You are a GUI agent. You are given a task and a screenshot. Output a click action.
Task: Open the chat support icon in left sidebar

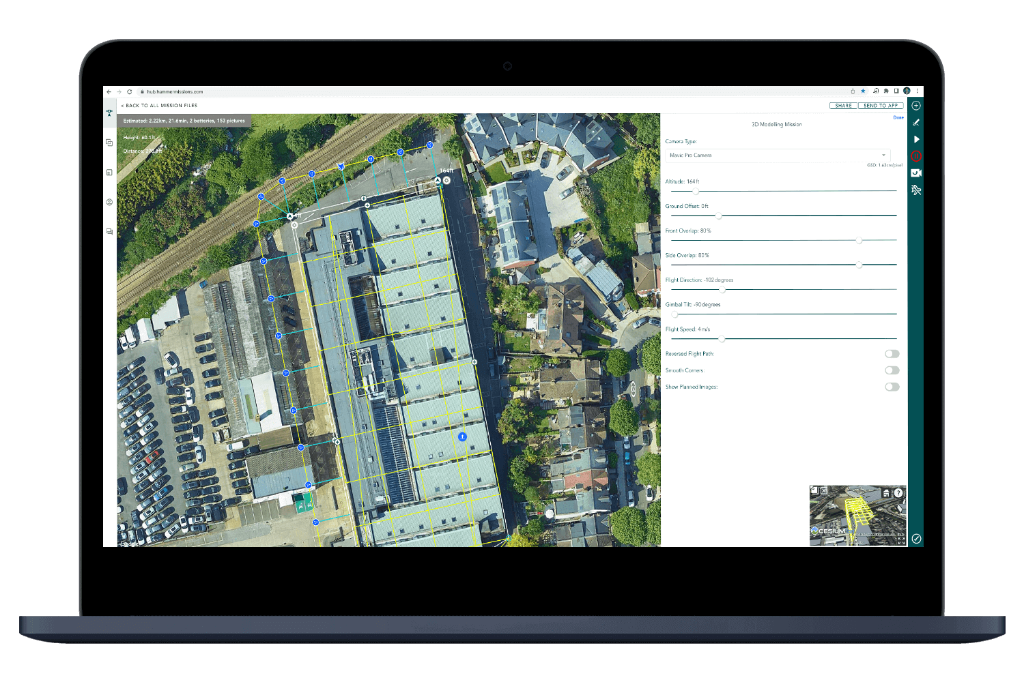(x=109, y=231)
